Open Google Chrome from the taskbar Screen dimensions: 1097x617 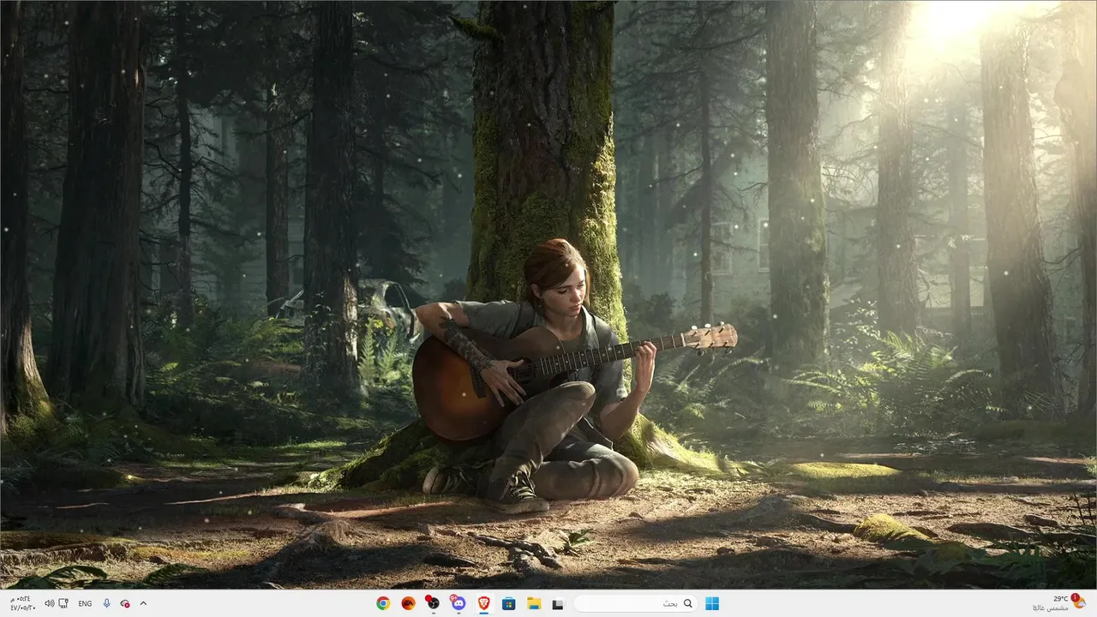point(383,603)
